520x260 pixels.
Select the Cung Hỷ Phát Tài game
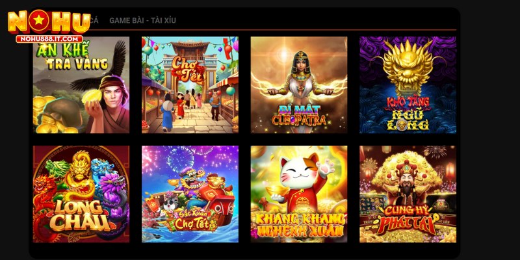point(408,194)
